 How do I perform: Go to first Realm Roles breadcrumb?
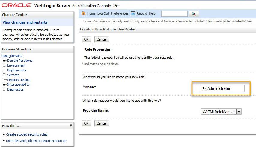(185, 21)
